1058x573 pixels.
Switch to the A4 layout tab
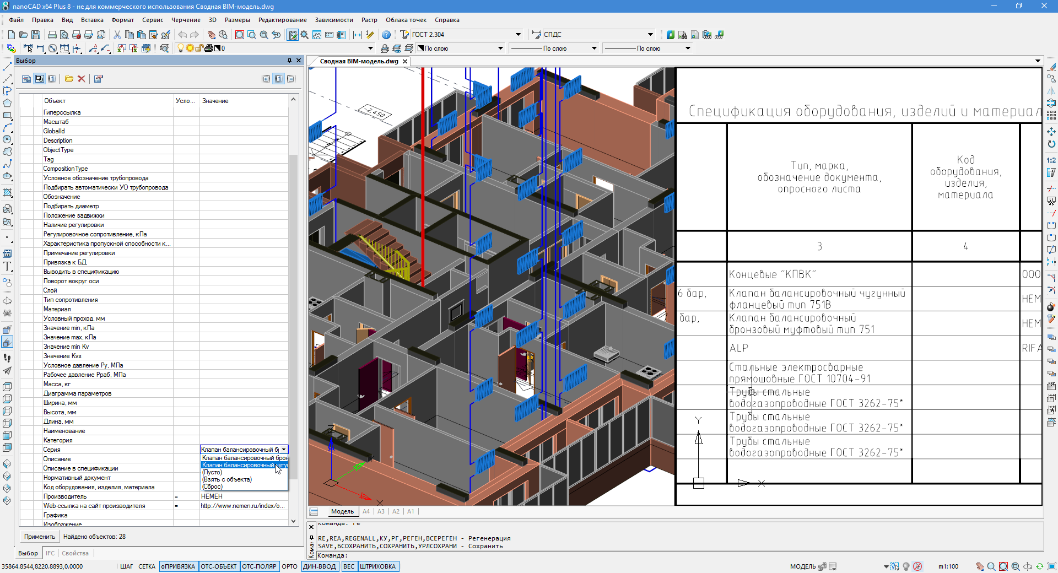(x=366, y=511)
